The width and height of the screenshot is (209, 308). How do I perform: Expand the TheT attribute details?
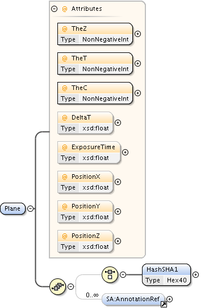coord(137,63)
